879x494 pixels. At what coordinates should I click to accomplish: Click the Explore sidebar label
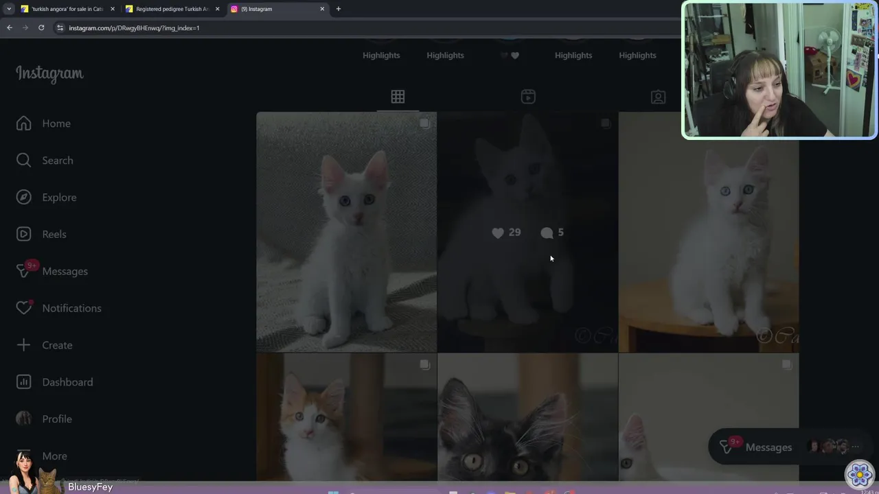[x=59, y=197]
